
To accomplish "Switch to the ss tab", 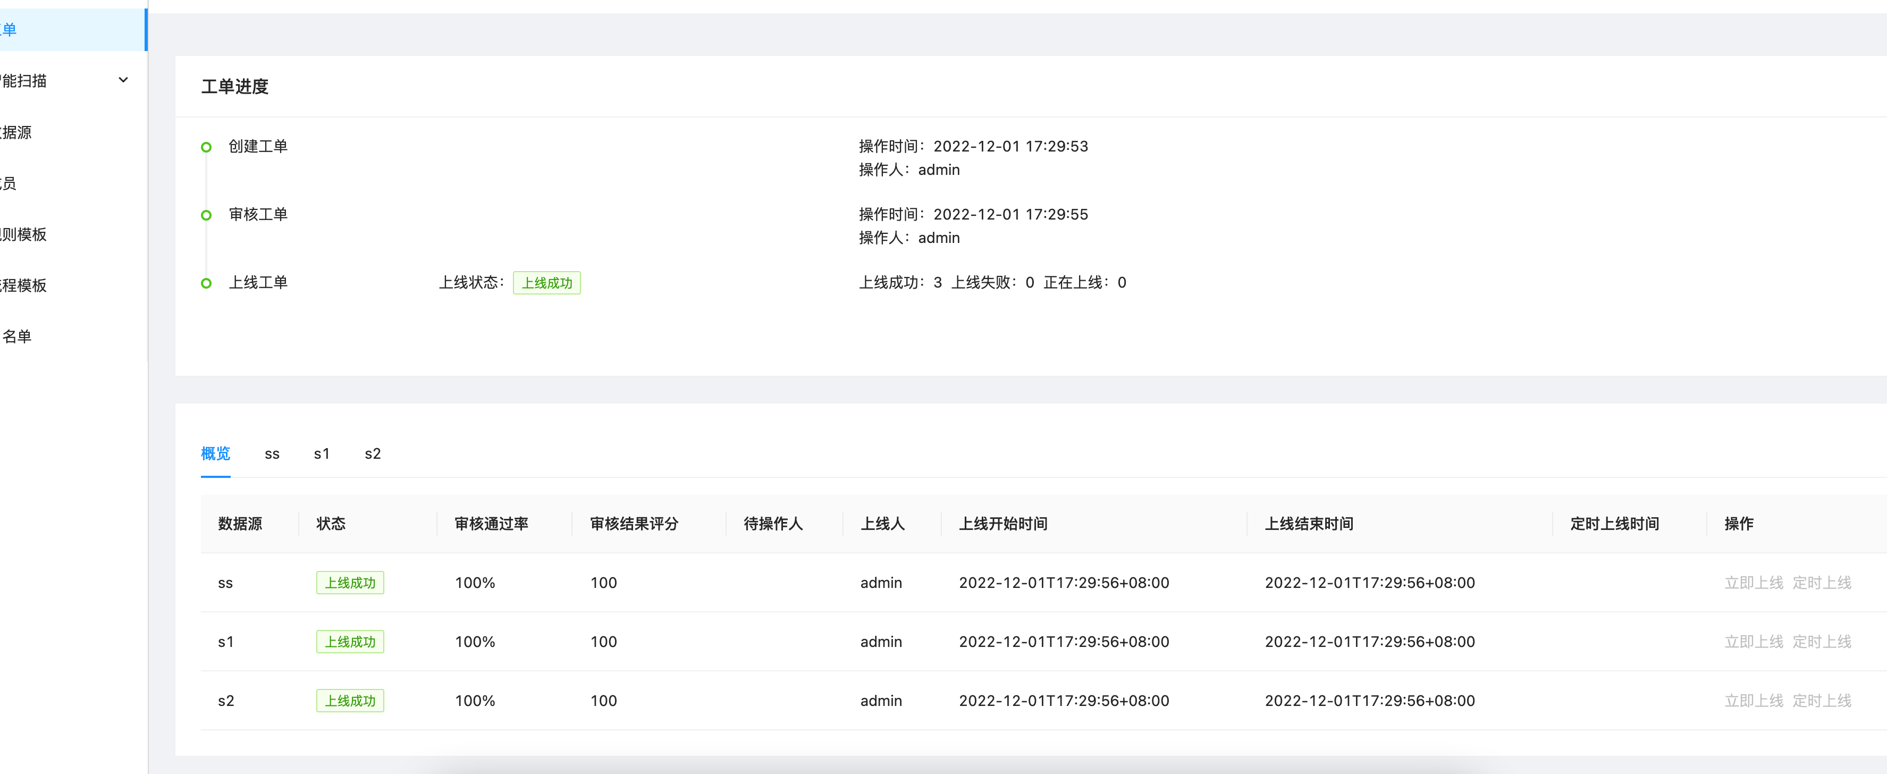I will pyautogui.click(x=272, y=453).
